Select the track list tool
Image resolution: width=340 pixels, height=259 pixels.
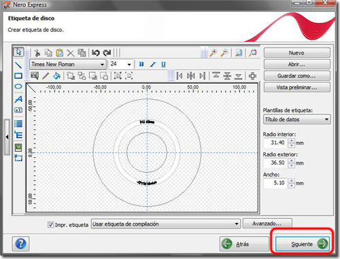(x=18, y=124)
